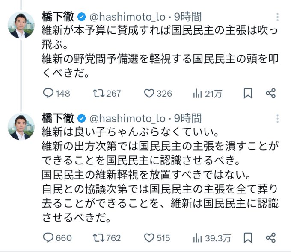
Task: Open replies on the first tweet (148)
Action: click(56, 93)
